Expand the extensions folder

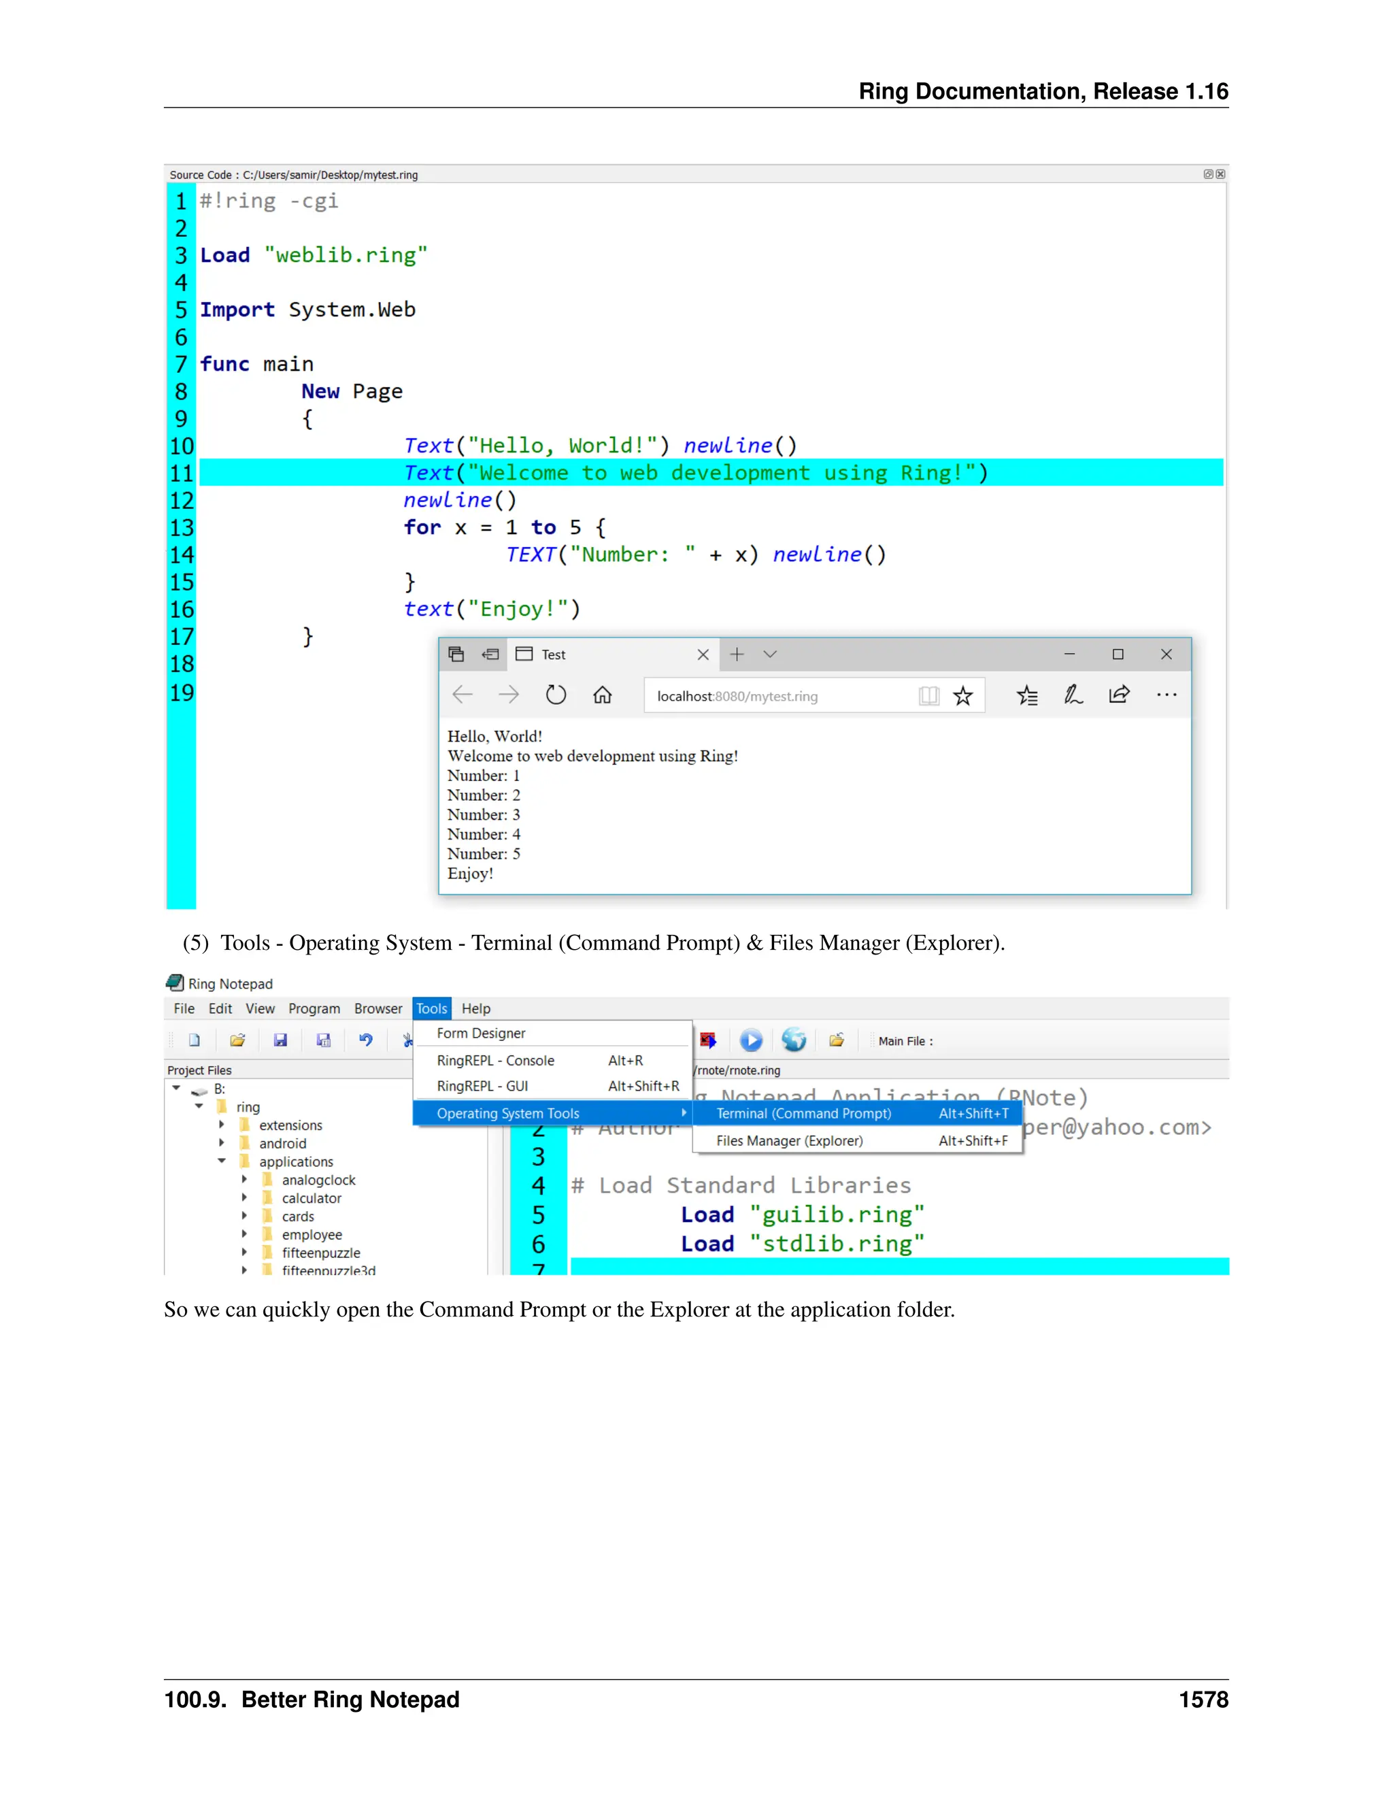tap(221, 1125)
